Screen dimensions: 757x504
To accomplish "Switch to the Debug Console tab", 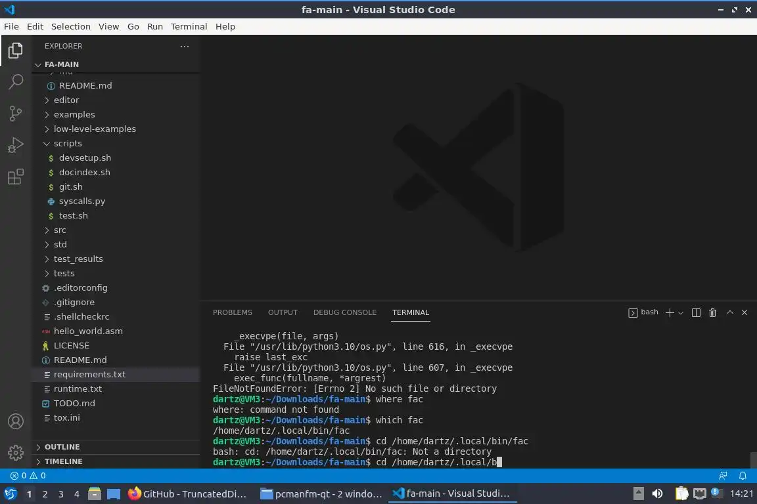I will pyautogui.click(x=345, y=312).
